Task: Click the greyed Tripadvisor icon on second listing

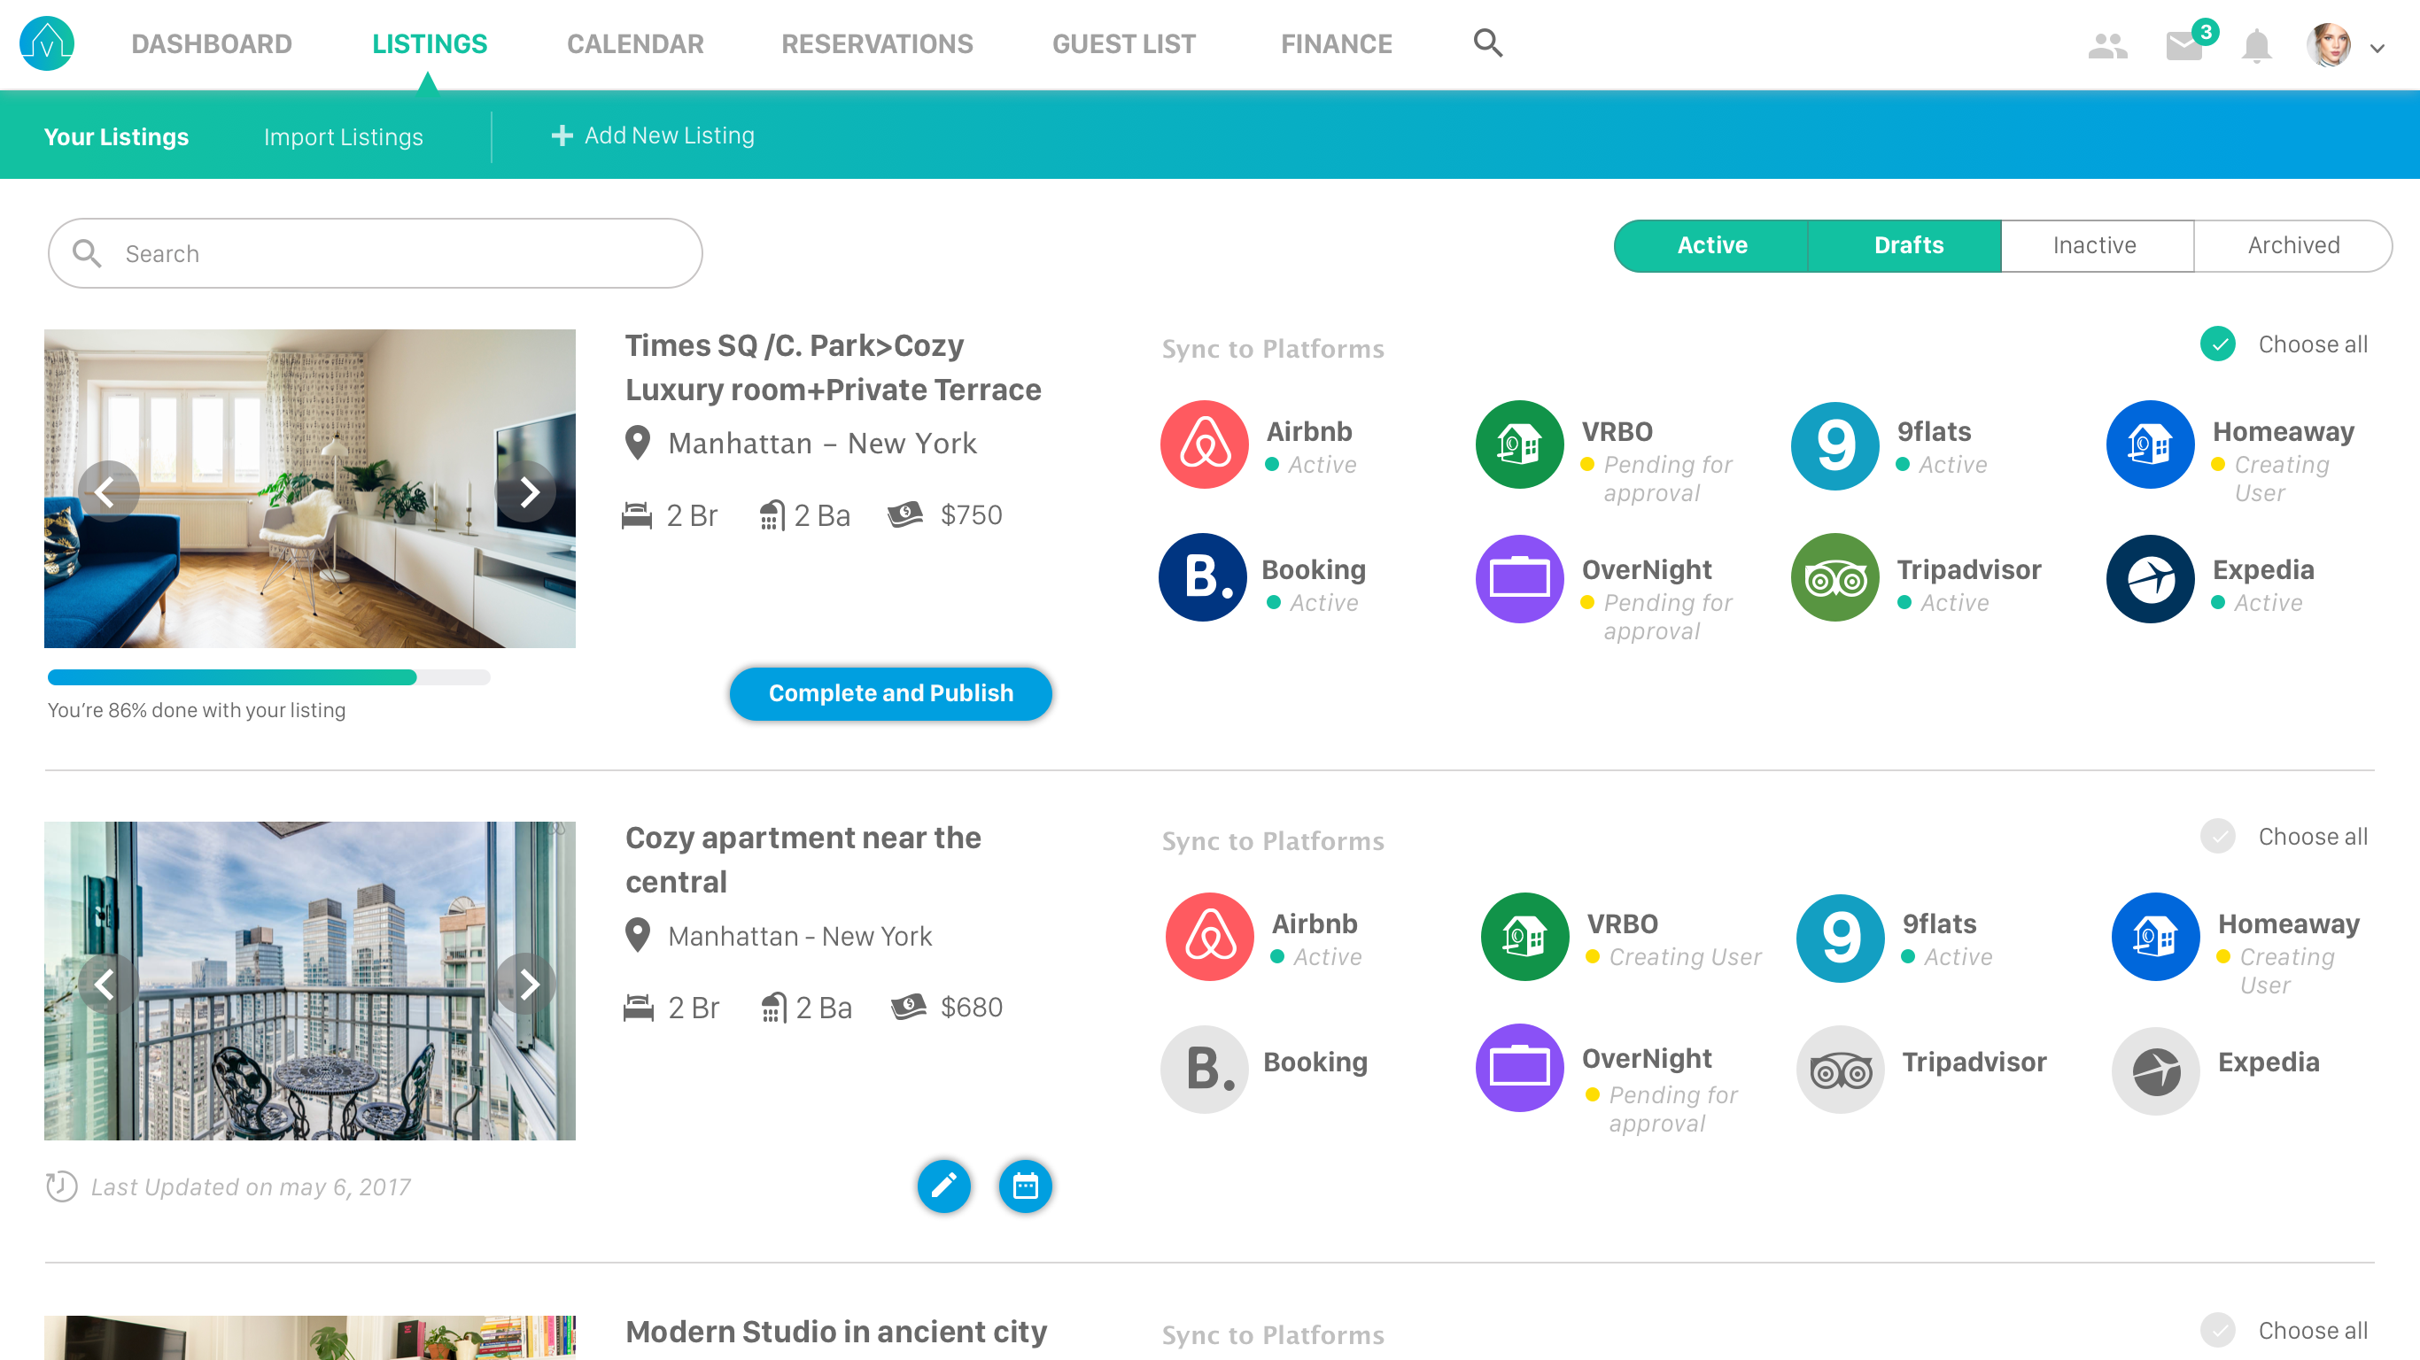Action: click(x=1840, y=1070)
